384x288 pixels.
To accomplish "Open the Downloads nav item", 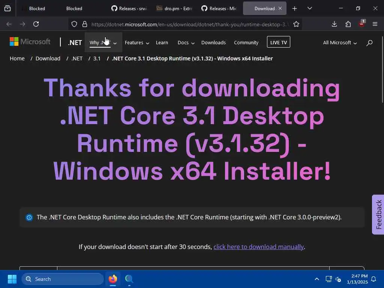I will coord(213,43).
